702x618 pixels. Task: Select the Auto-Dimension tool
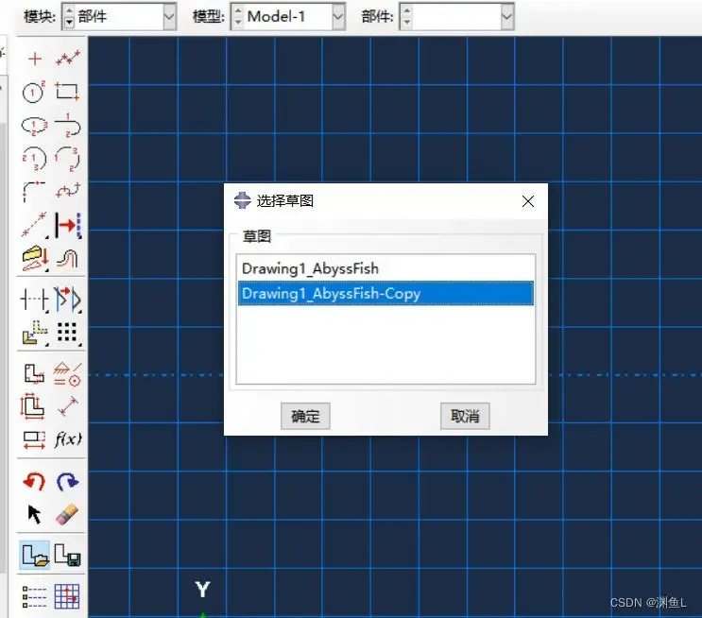[33, 406]
